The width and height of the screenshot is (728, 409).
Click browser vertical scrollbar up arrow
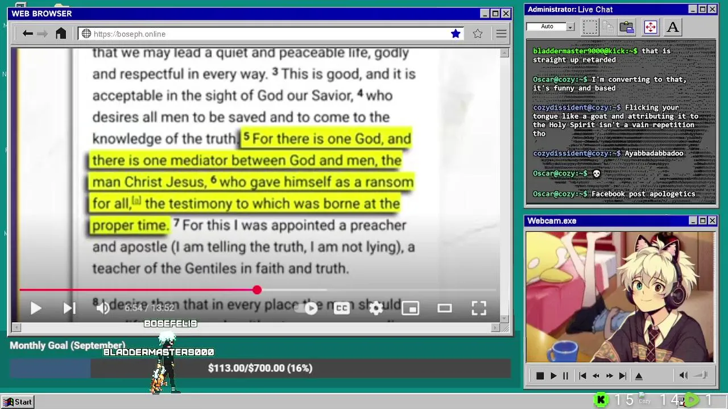[504, 53]
